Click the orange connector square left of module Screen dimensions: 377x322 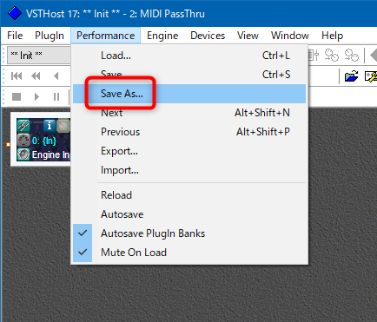9,144
